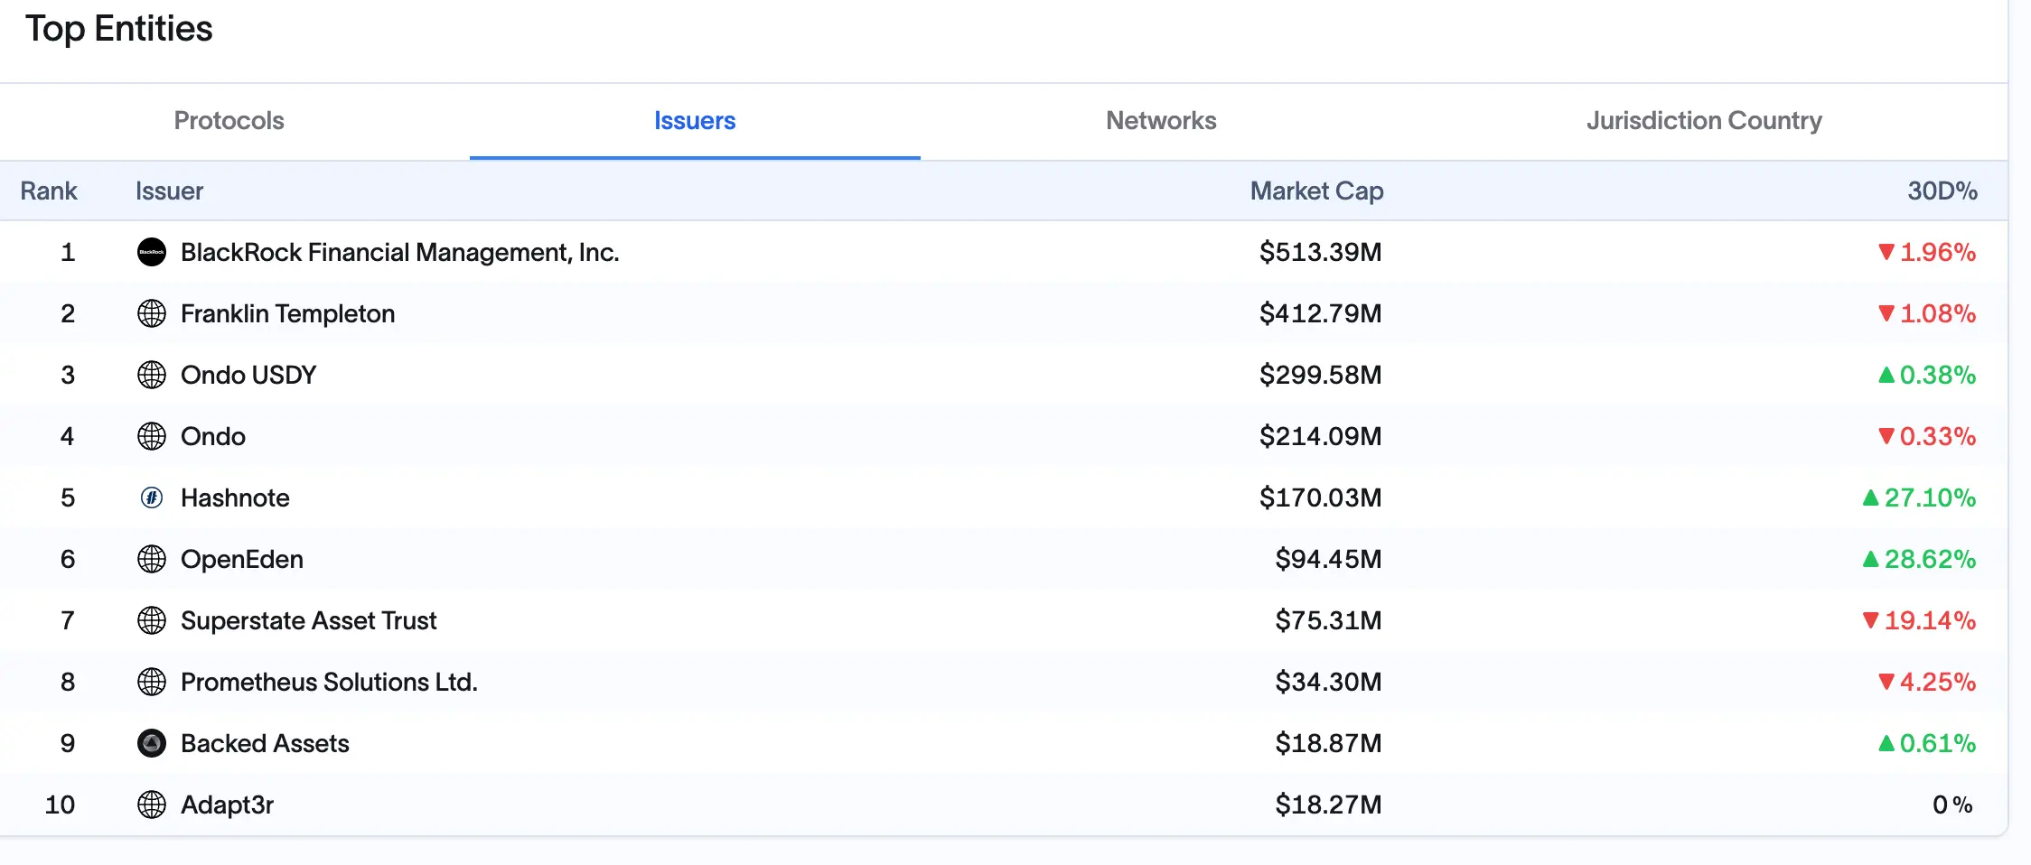Click the $94.45M market cap value

click(1328, 560)
